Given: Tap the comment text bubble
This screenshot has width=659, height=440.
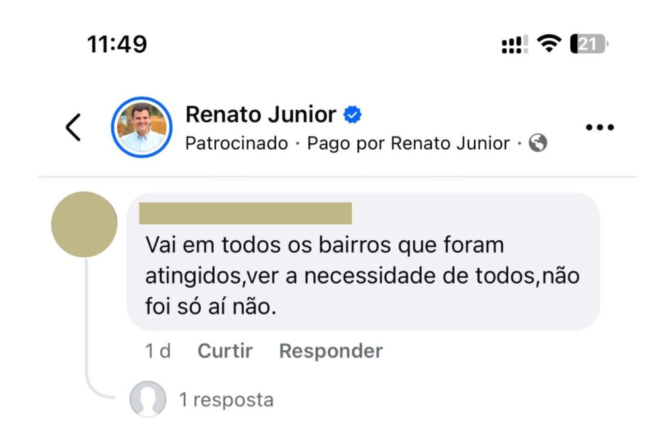Looking at the screenshot, I should 362,275.
